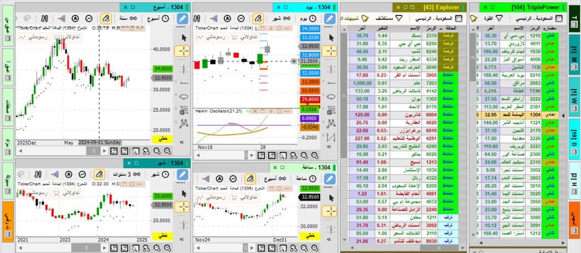Open Saudi main market selector in Explorer
This screenshot has height=253, width=581.
pyautogui.click(x=438, y=18)
